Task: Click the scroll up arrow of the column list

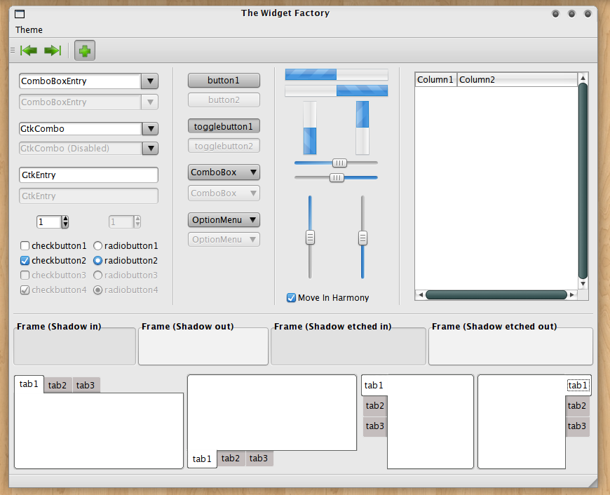Action: (x=583, y=78)
